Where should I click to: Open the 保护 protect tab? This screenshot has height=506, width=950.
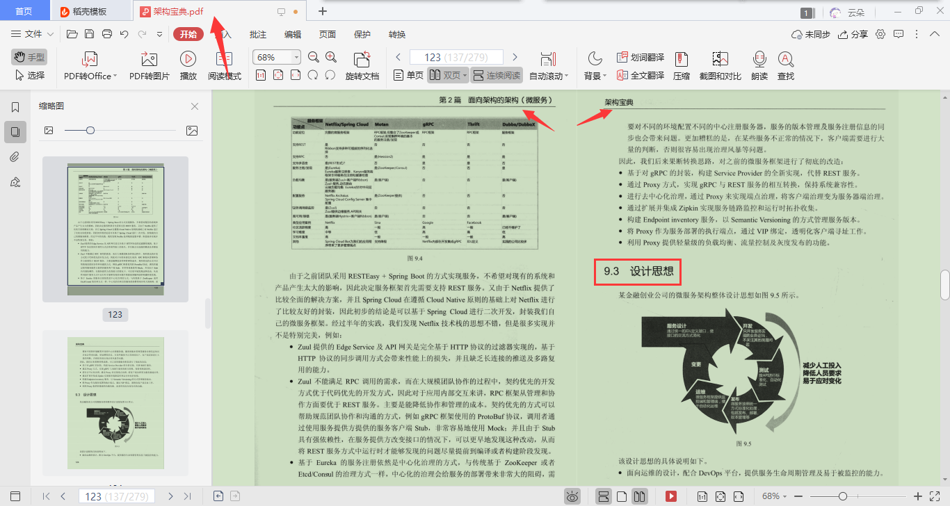[362, 34]
